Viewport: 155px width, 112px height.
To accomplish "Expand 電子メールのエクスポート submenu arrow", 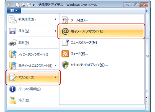I will pyautogui.click(x=56, y=66).
